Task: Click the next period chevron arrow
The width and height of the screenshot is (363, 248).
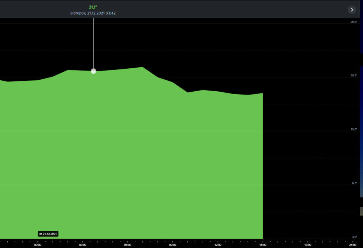Action: pos(352,10)
